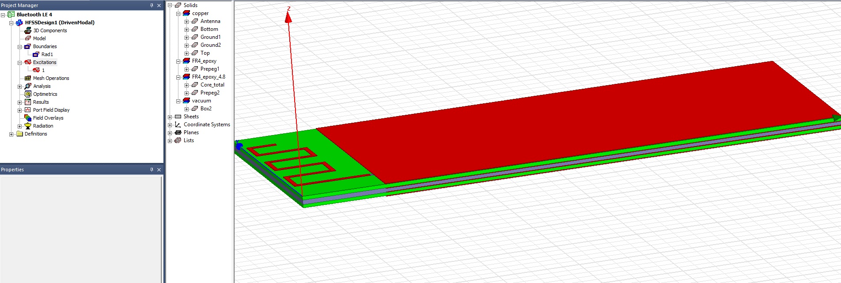Click the Port Field Display icon
This screenshot has height=283, width=841.
point(28,110)
